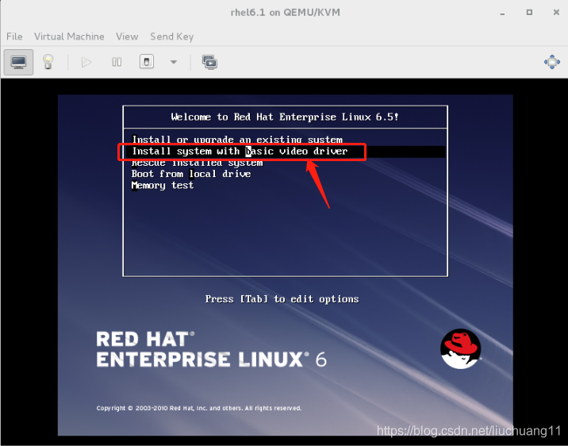This screenshot has width=568, height=446.
Task: Switch to fullscreen view icon
Action: click(551, 62)
